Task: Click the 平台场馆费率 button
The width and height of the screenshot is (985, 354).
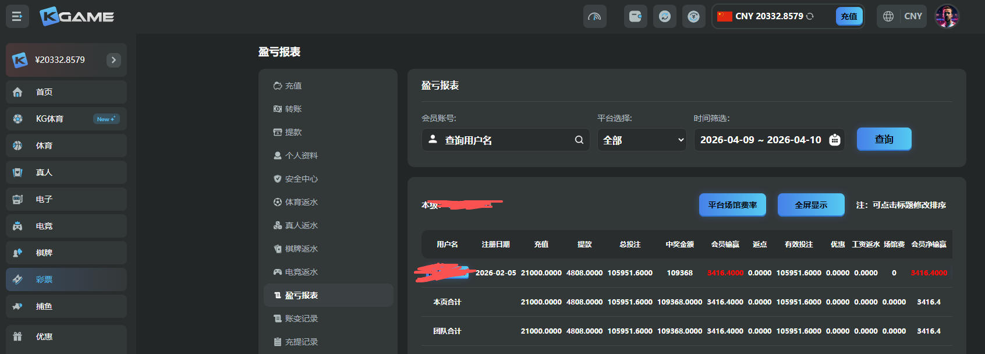Action: click(x=732, y=205)
